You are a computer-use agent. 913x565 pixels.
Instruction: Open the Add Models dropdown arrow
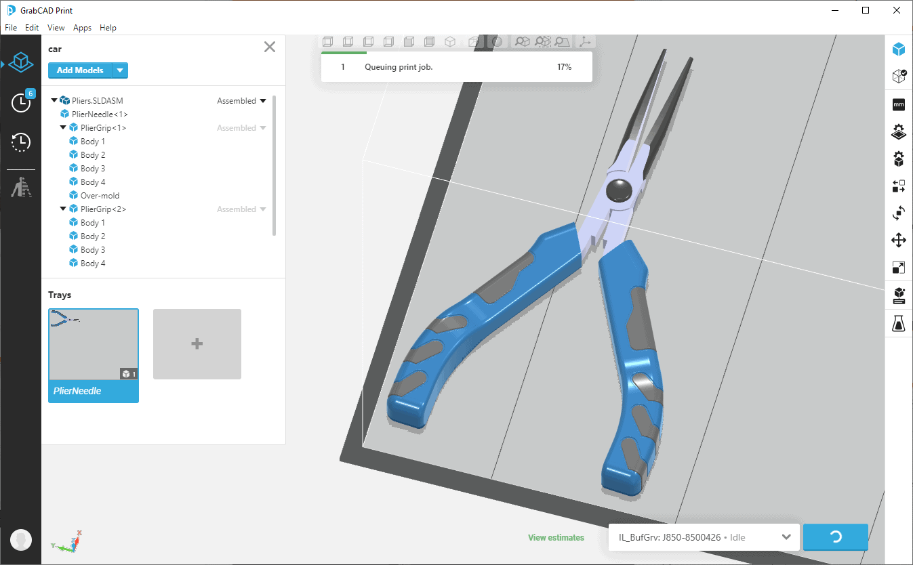coord(120,70)
